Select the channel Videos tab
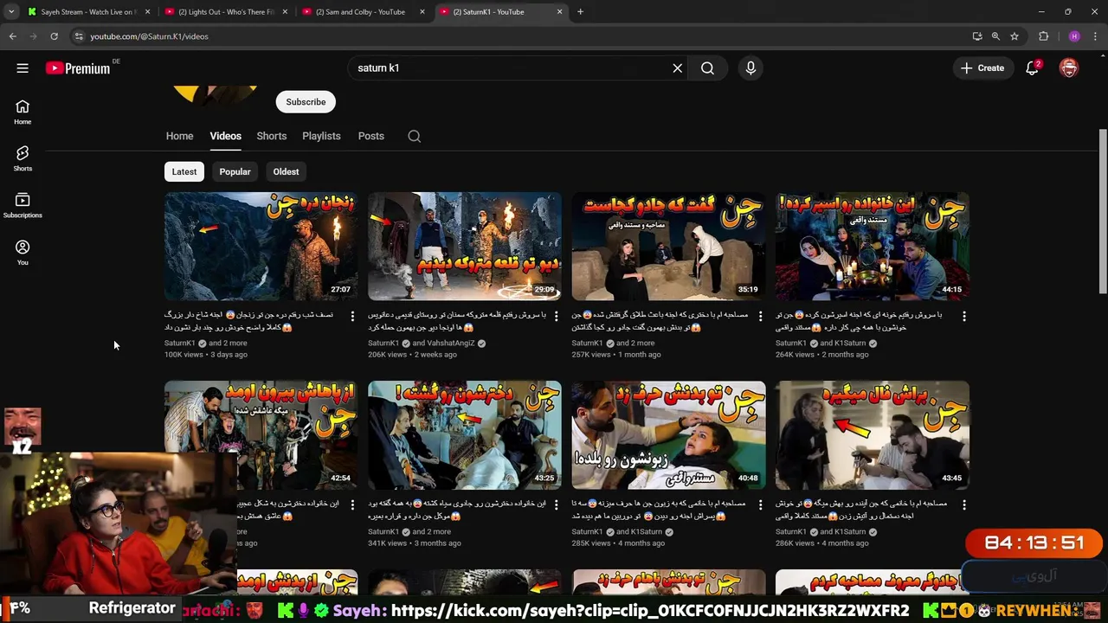1108x623 pixels. tap(225, 136)
